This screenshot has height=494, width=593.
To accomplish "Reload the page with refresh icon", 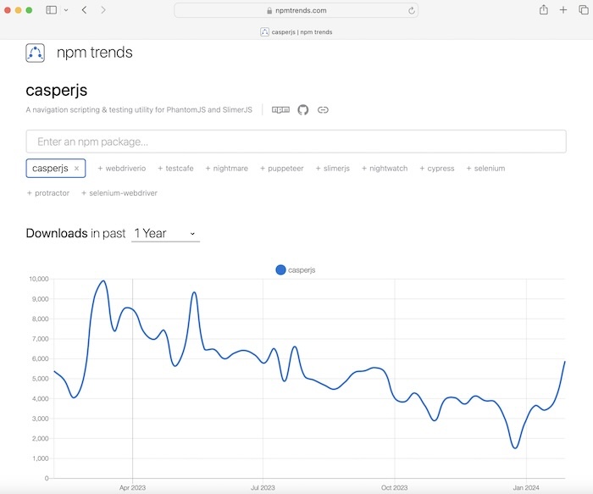I will (x=412, y=10).
